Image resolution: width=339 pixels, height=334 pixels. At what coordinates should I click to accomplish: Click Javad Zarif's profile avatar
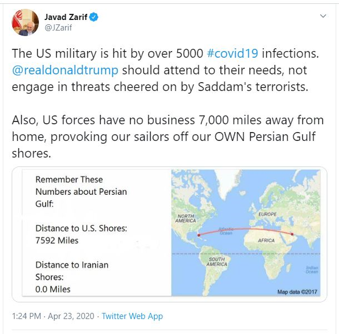point(24,22)
